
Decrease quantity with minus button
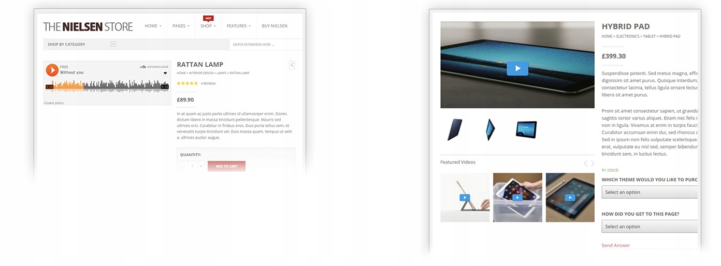click(x=184, y=166)
